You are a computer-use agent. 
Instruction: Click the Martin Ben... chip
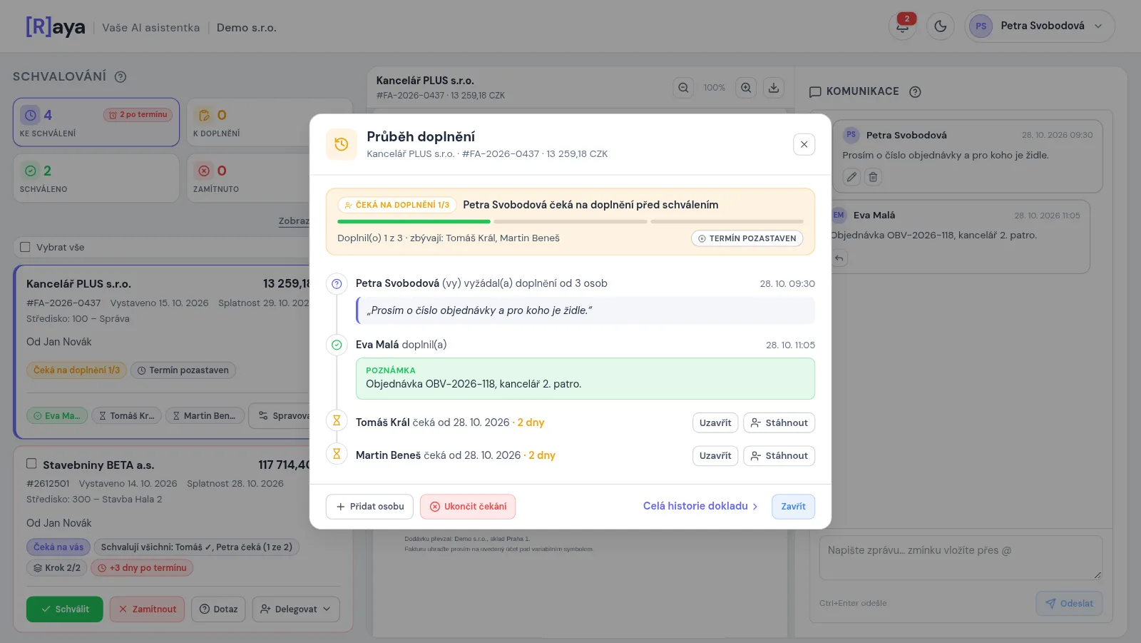coord(205,415)
